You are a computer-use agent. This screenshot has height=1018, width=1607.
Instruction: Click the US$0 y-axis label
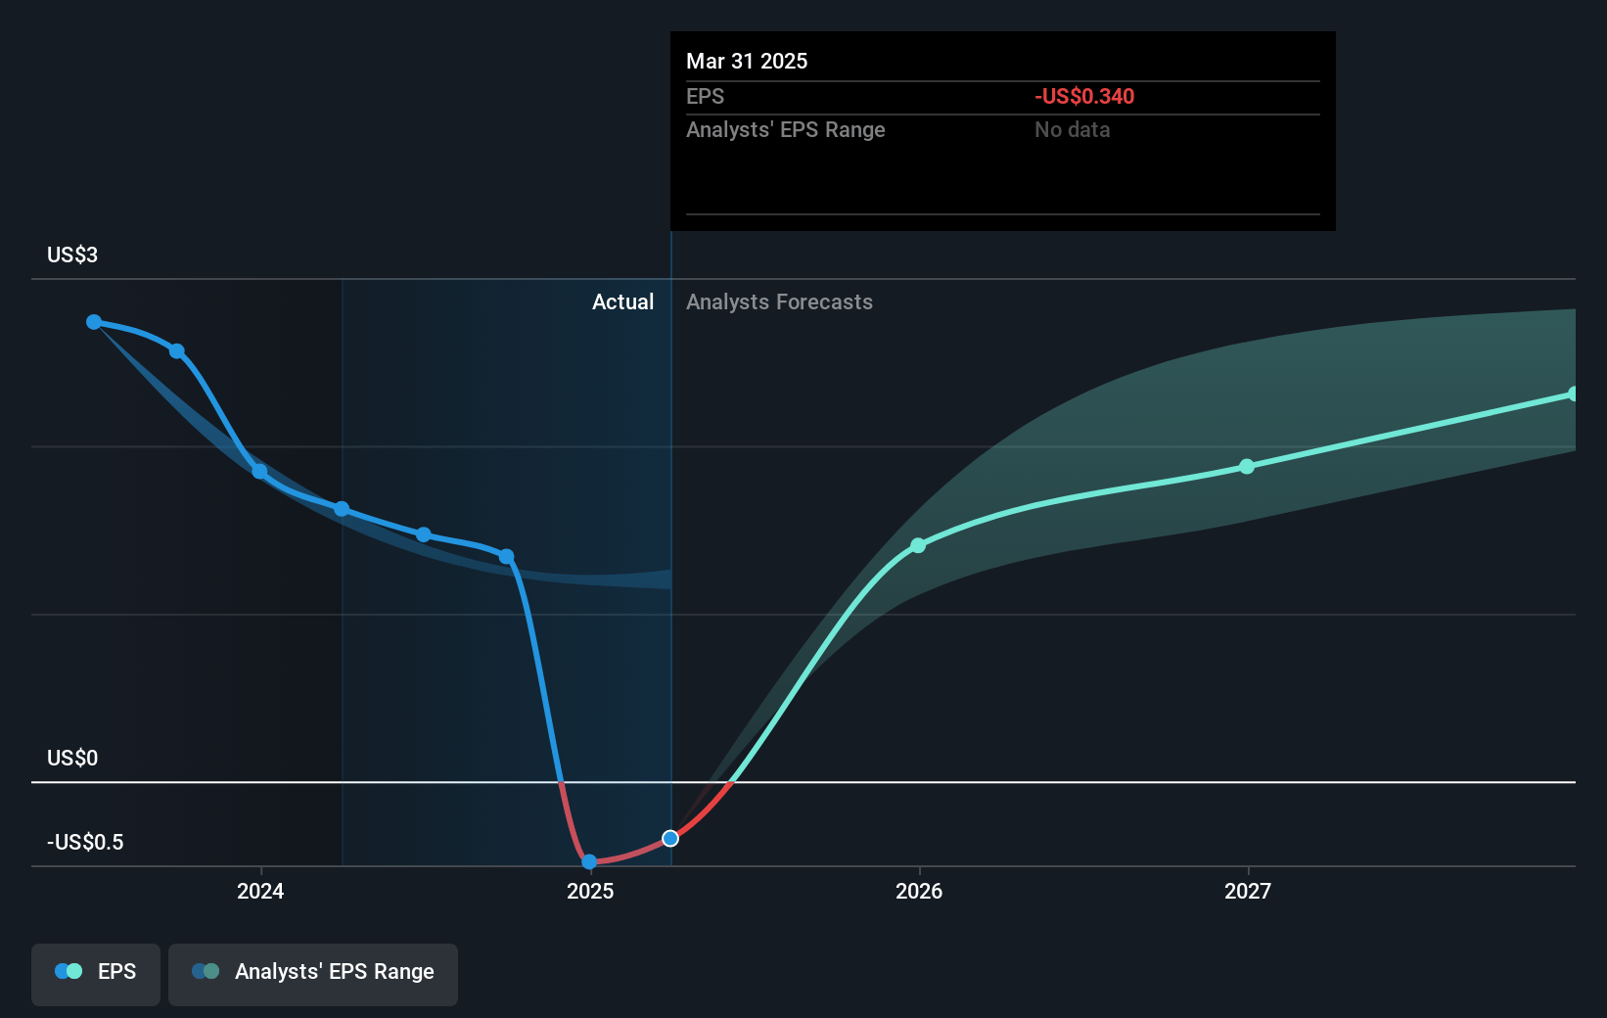click(x=72, y=758)
